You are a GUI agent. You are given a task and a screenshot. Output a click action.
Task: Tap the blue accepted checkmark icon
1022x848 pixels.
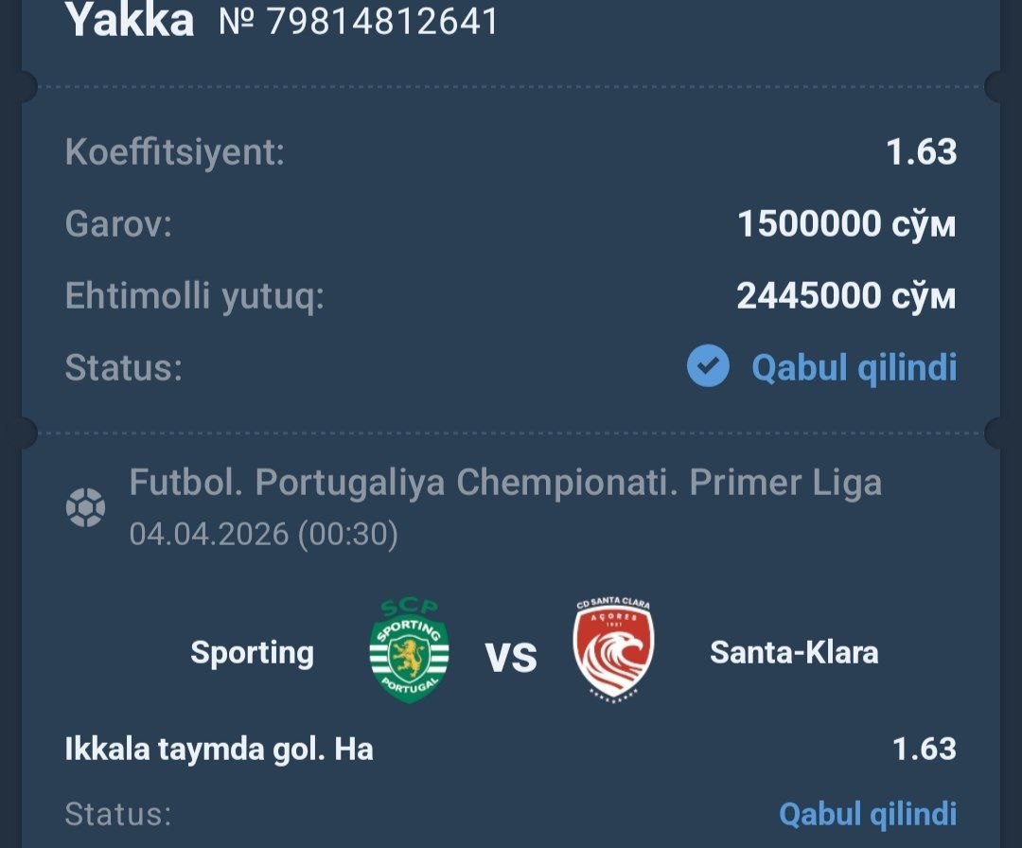pos(708,365)
